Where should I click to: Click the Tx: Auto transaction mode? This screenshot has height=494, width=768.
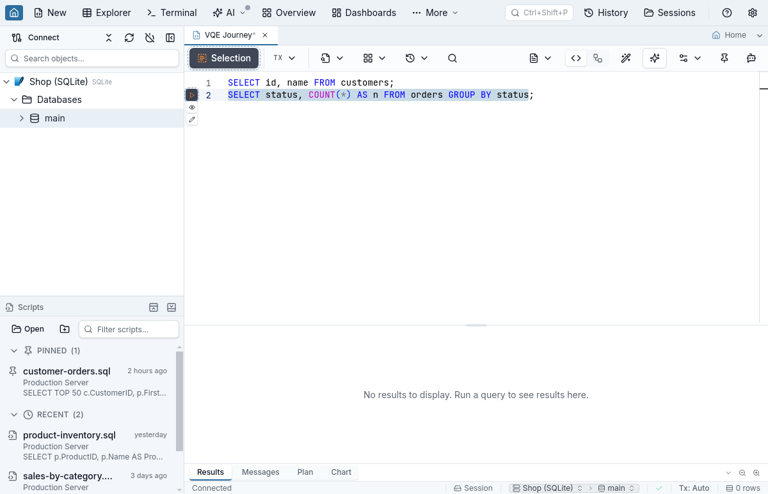(694, 488)
